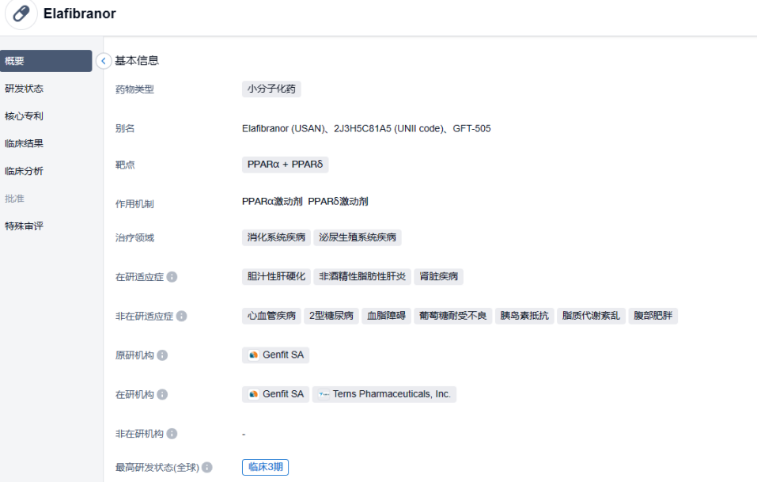Select 概要 in the sidebar

click(46, 61)
